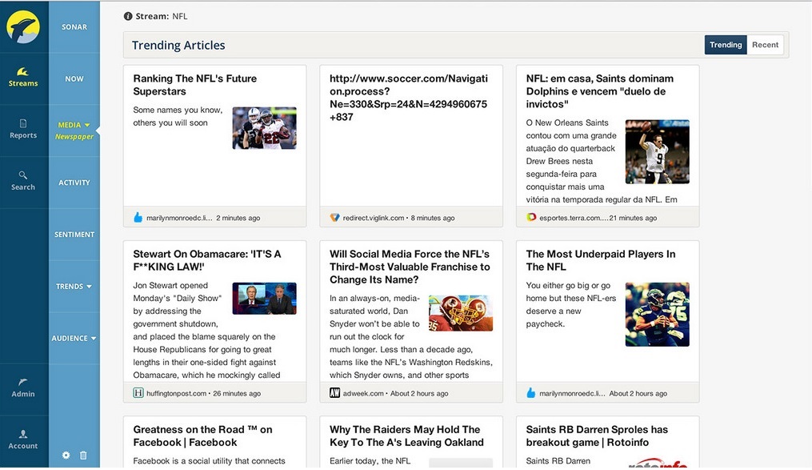Image resolution: width=812 pixels, height=470 pixels.
Task: Click the Seahawks player thumbnail
Action: (657, 314)
